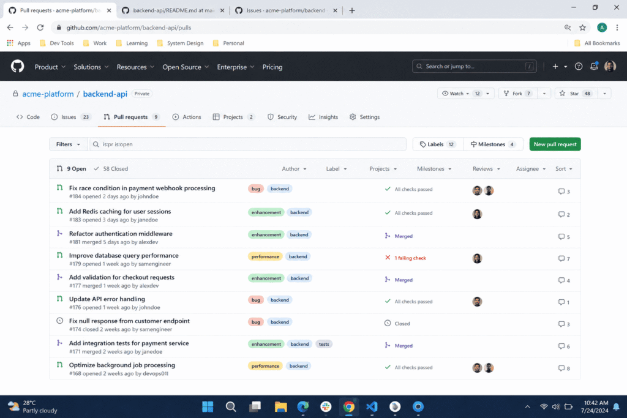Open comments on Fix race condition PR
Viewport: 627px width, 418px height.
(x=564, y=192)
